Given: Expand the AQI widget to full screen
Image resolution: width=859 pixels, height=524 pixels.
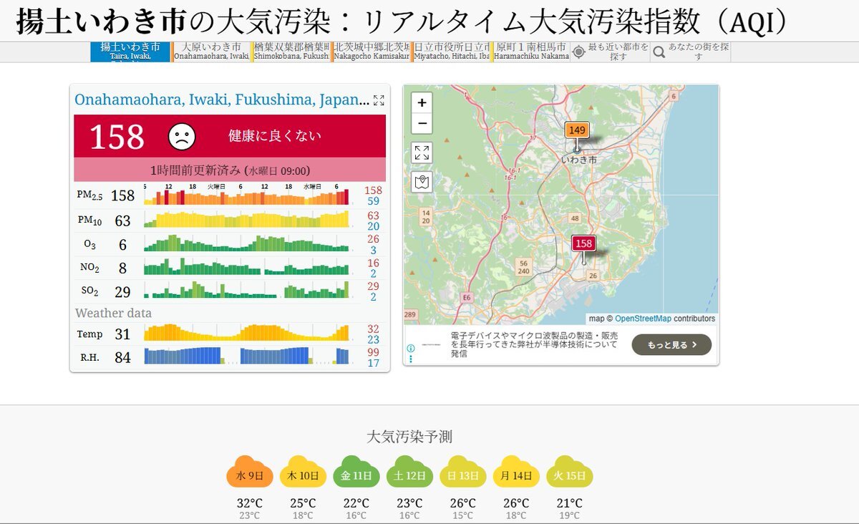Looking at the screenshot, I should [x=379, y=100].
